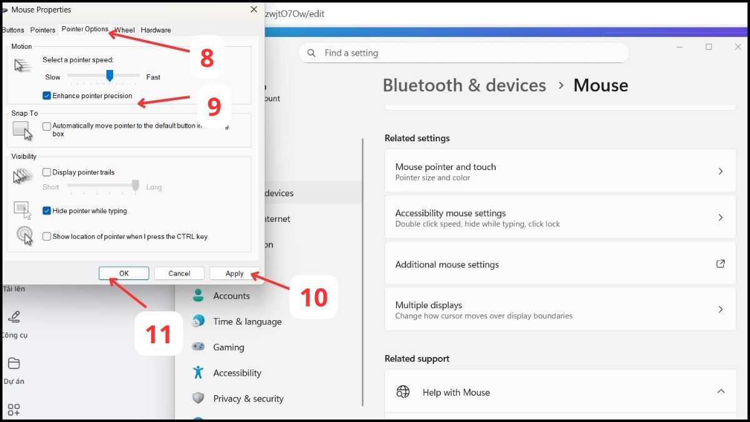Screen dimensions: 750x422
Task: Select the Gaming controller icon in Settings sidebar
Action: 198,347
